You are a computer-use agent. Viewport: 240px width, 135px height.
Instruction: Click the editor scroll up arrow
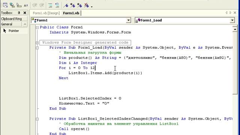tap(235, 29)
